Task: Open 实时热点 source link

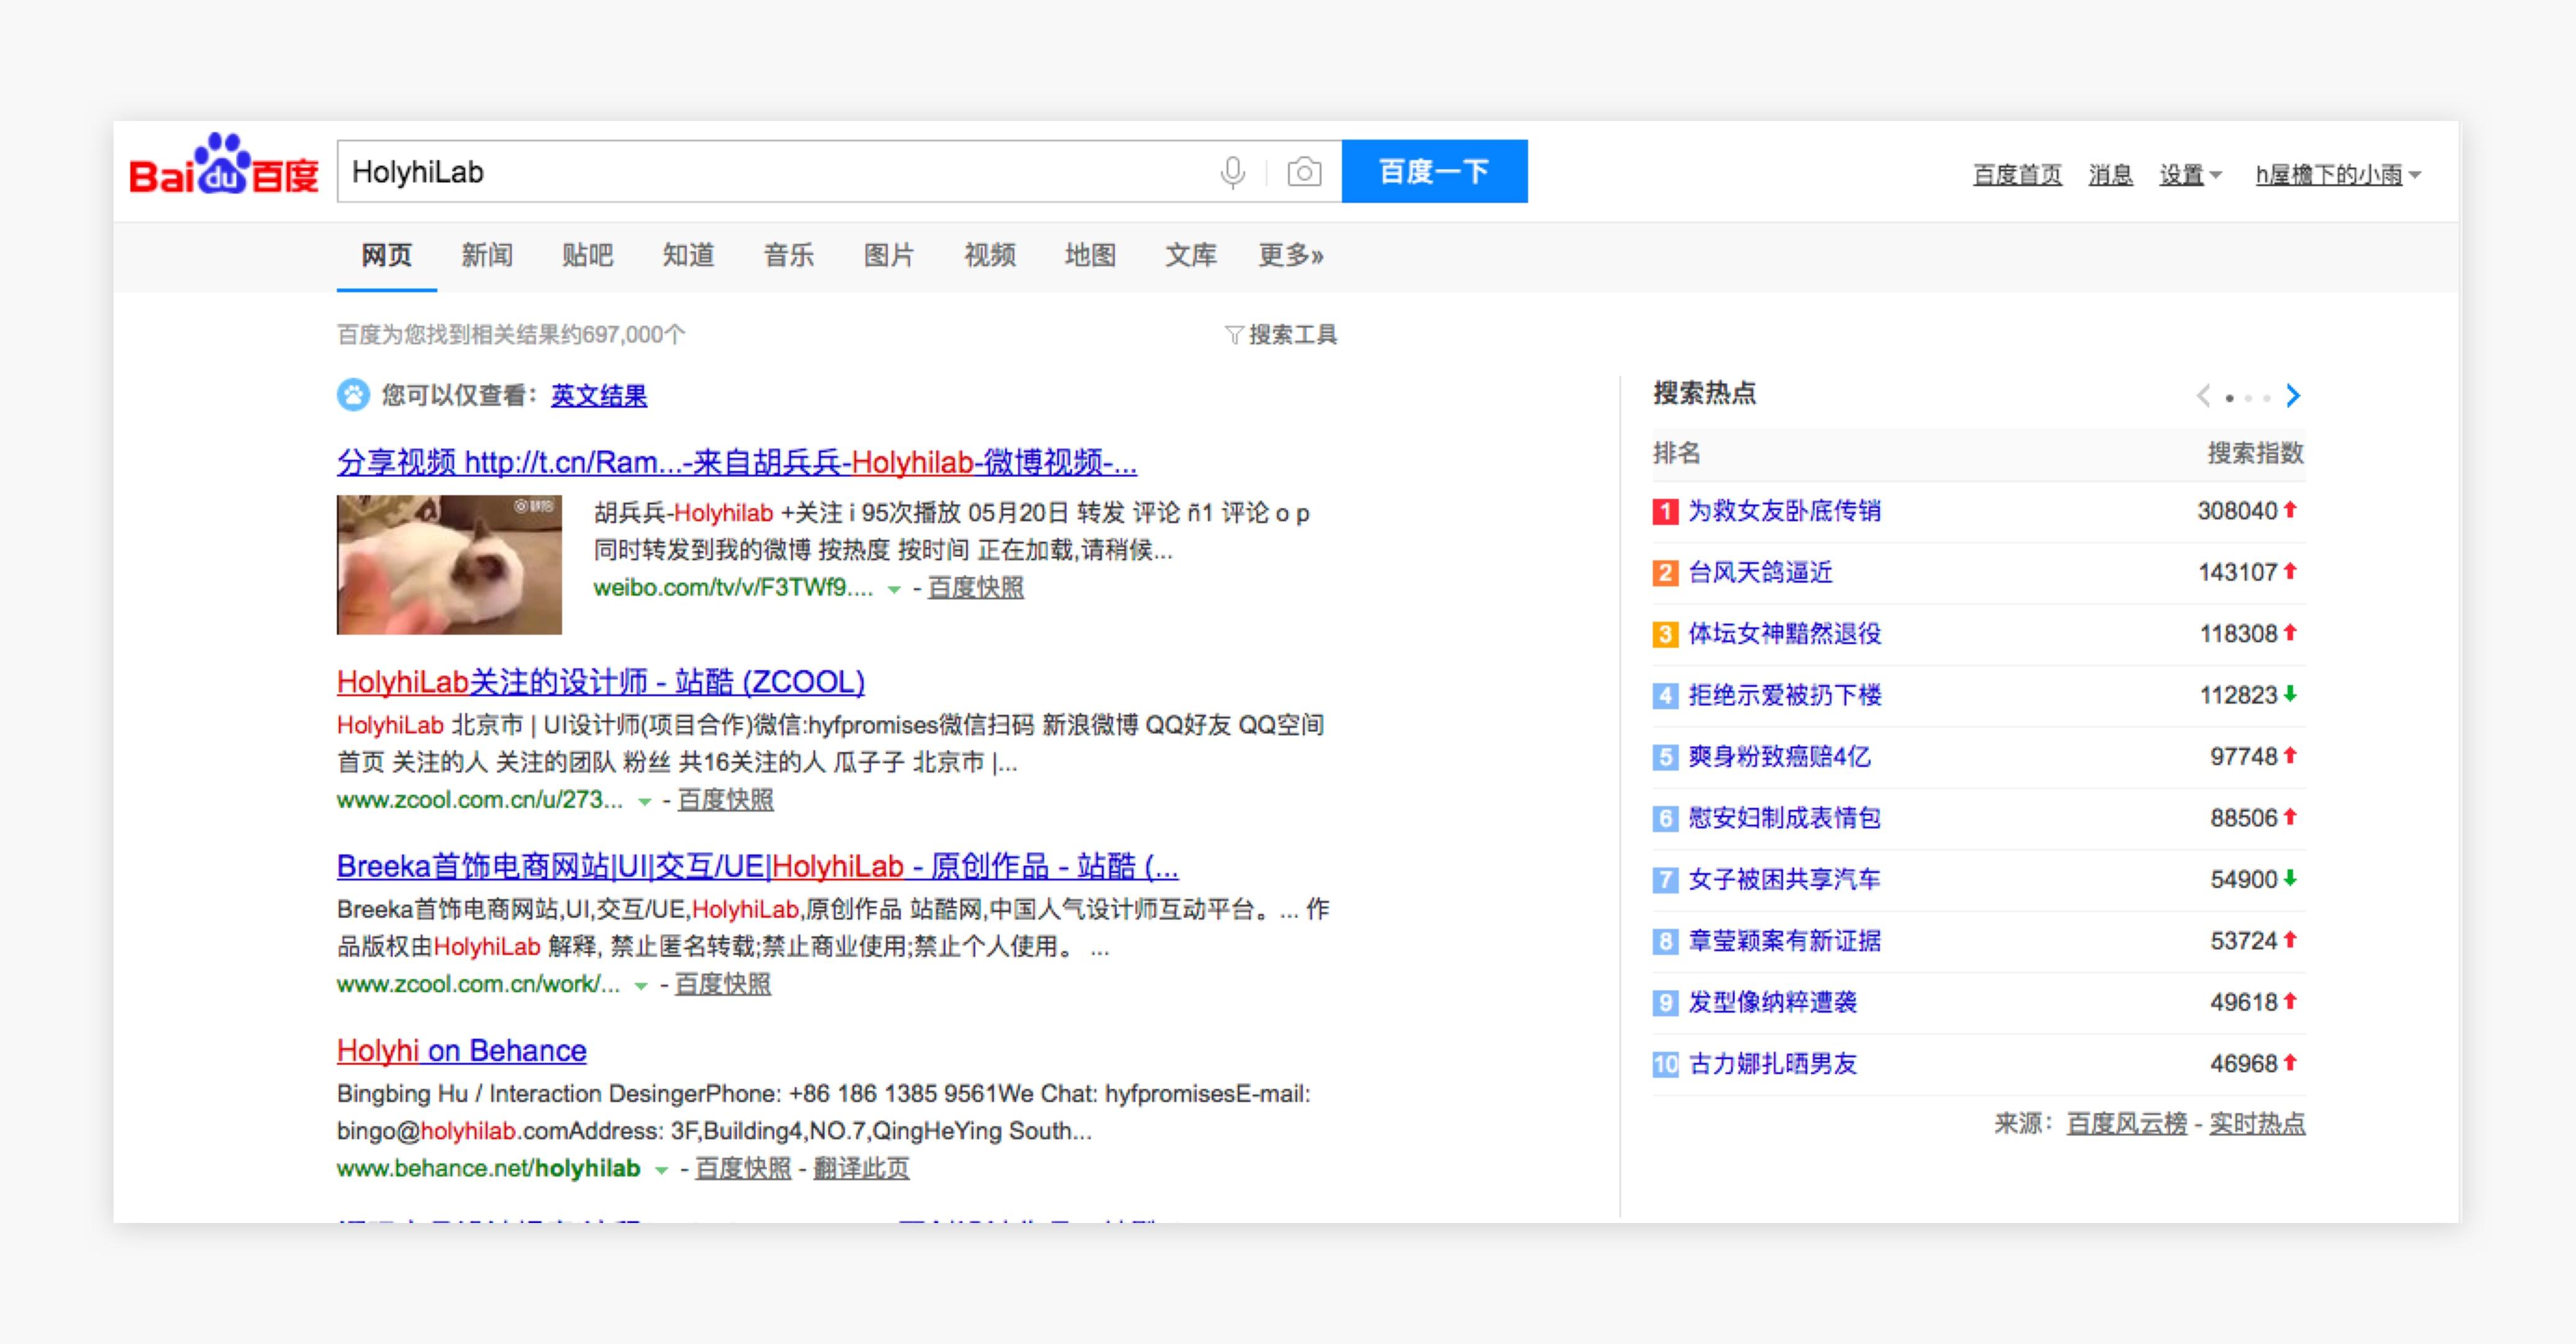Action: tap(2257, 1124)
